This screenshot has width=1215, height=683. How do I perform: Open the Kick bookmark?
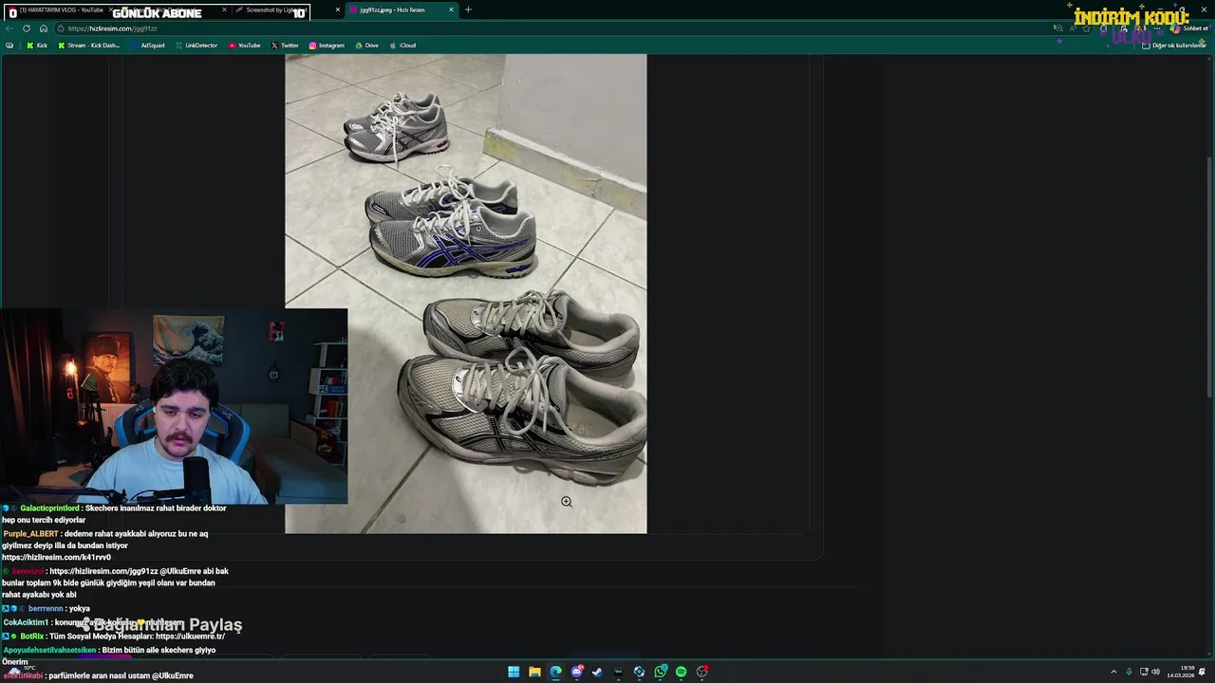pyautogui.click(x=37, y=46)
